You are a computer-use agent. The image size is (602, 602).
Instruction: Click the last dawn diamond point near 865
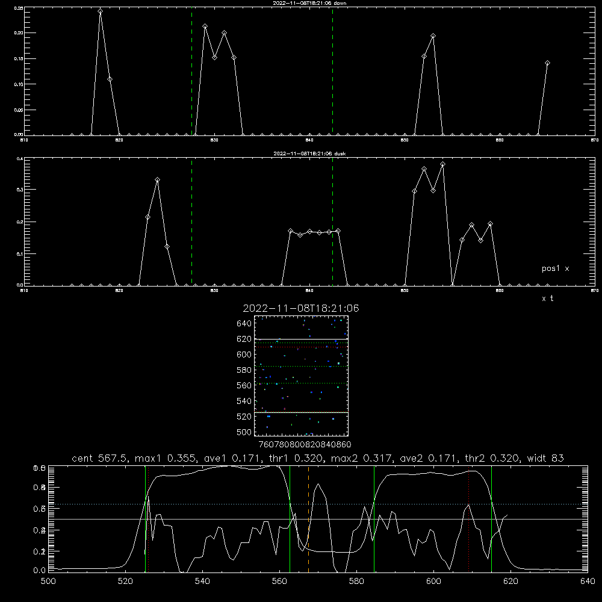pos(547,63)
